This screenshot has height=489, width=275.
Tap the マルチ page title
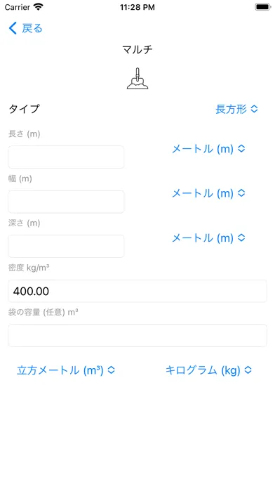(x=137, y=50)
